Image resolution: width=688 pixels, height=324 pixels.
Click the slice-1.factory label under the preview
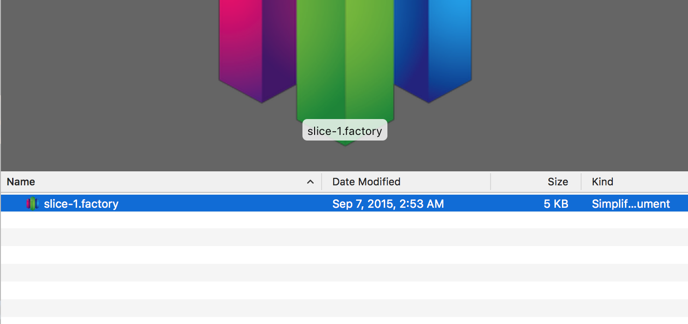345,131
